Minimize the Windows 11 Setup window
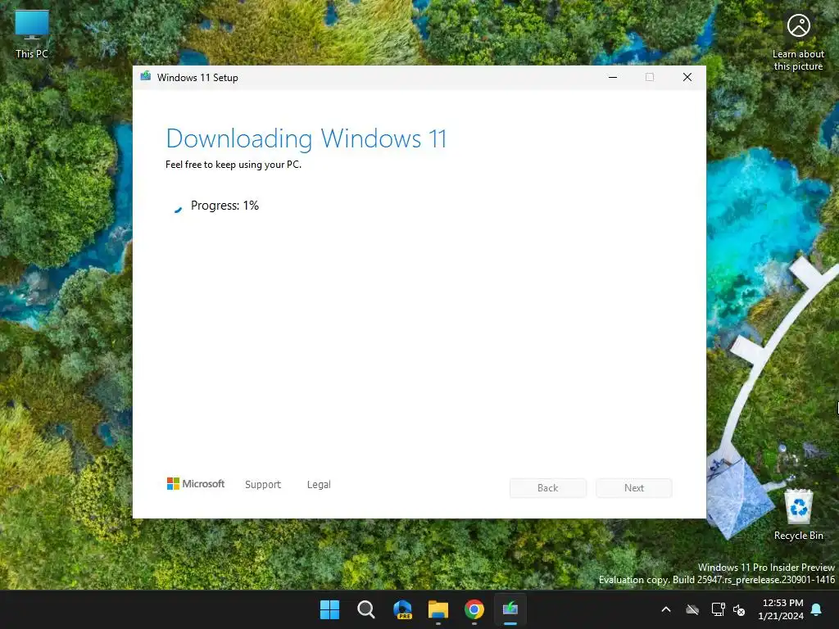839x629 pixels. (613, 77)
